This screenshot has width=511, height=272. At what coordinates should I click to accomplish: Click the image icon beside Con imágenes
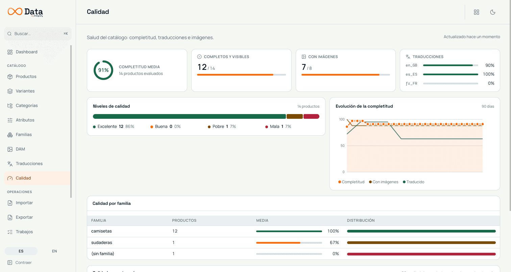304,57
